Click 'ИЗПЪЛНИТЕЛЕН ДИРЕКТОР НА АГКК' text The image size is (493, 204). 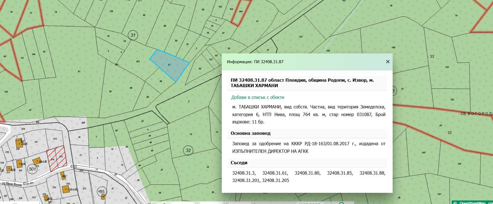pyautogui.click(x=270, y=151)
